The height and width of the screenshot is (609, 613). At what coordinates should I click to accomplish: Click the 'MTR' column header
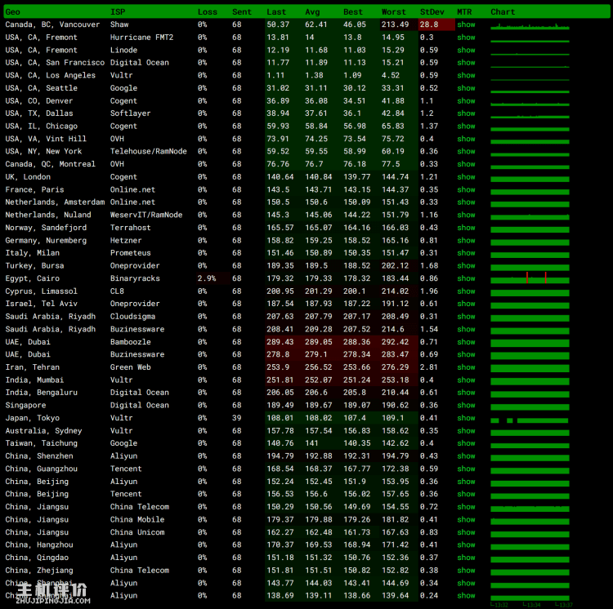pos(464,12)
